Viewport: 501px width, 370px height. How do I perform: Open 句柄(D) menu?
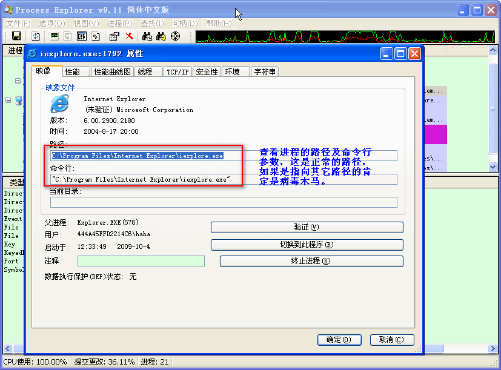tap(185, 24)
